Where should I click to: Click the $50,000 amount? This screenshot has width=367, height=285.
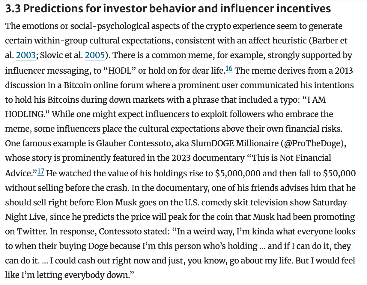click(339, 173)
